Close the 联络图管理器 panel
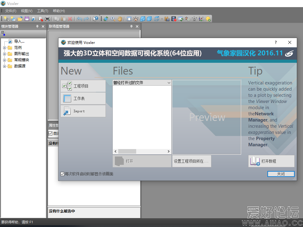Image resolution: width=303 pixels, height=227 pixels. coord(137,27)
